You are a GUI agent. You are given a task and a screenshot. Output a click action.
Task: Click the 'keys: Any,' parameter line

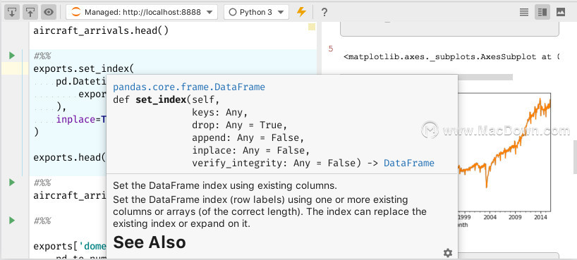pyautogui.click(x=220, y=113)
